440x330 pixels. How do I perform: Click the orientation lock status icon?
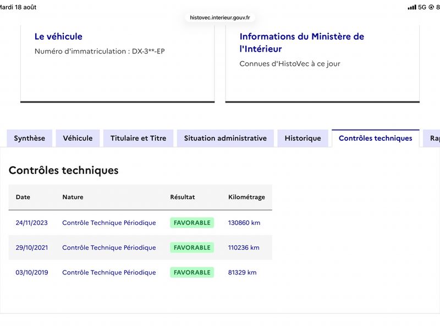point(431,7)
